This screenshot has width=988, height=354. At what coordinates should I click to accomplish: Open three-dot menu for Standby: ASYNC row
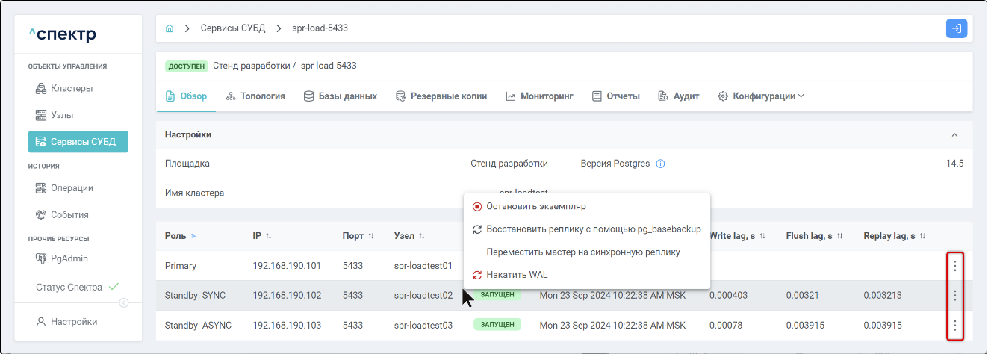pyautogui.click(x=954, y=326)
